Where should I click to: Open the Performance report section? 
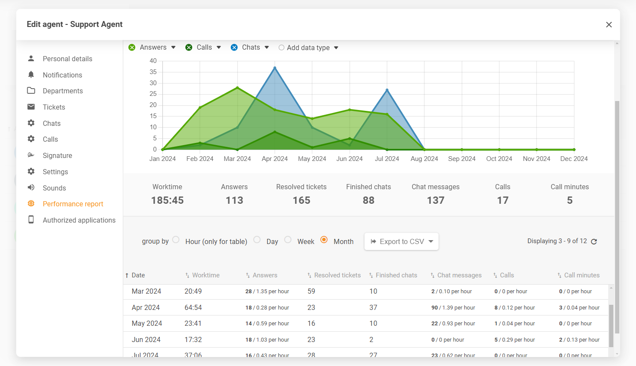click(x=73, y=204)
